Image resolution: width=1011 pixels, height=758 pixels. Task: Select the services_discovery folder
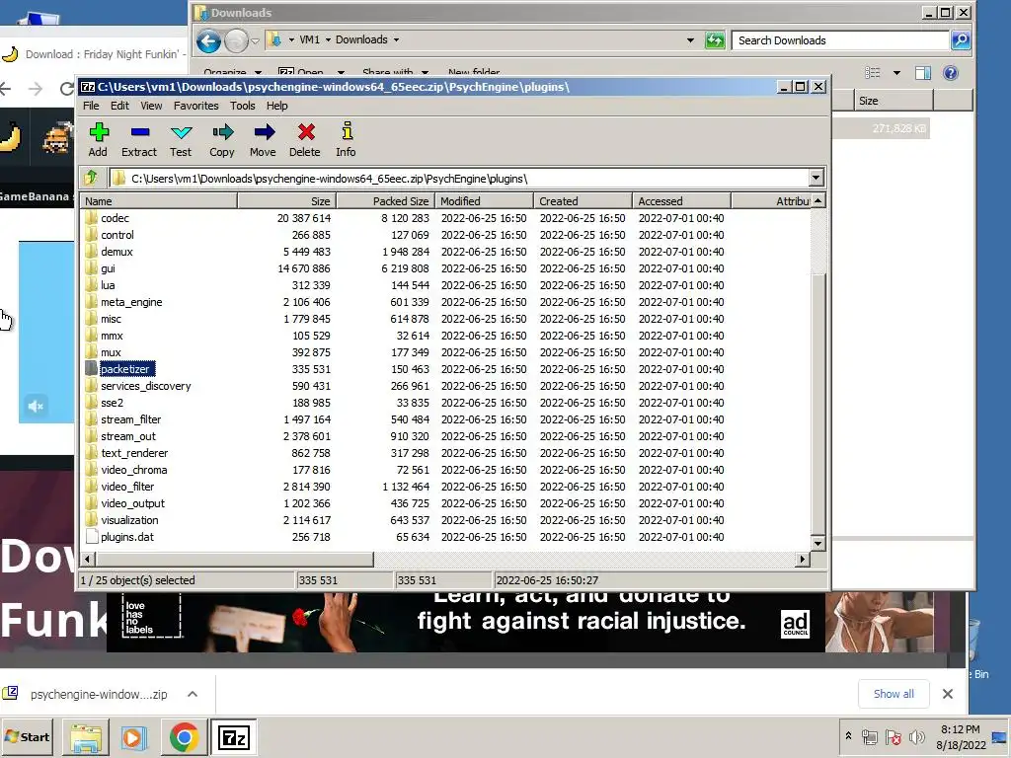[146, 386]
